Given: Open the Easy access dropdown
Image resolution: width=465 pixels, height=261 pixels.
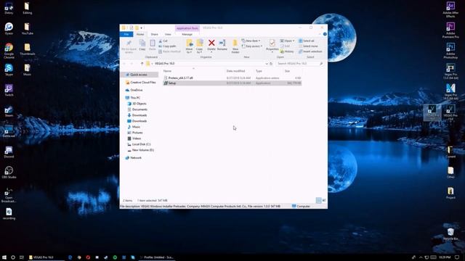Looking at the screenshot, I should point(252,46).
